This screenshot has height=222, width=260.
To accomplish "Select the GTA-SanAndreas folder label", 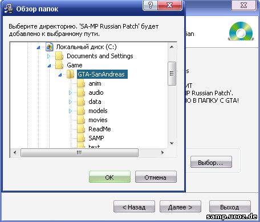I will point(102,74).
